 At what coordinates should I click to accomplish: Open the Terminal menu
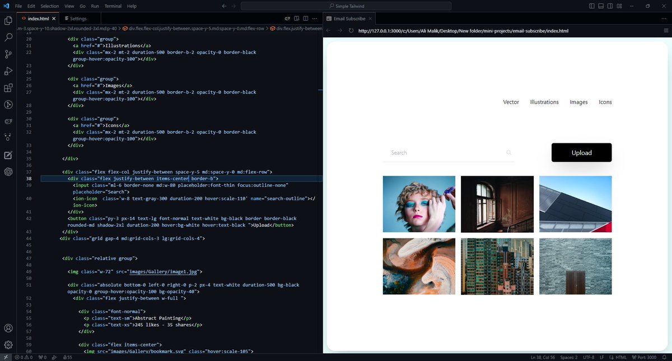point(113,6)
